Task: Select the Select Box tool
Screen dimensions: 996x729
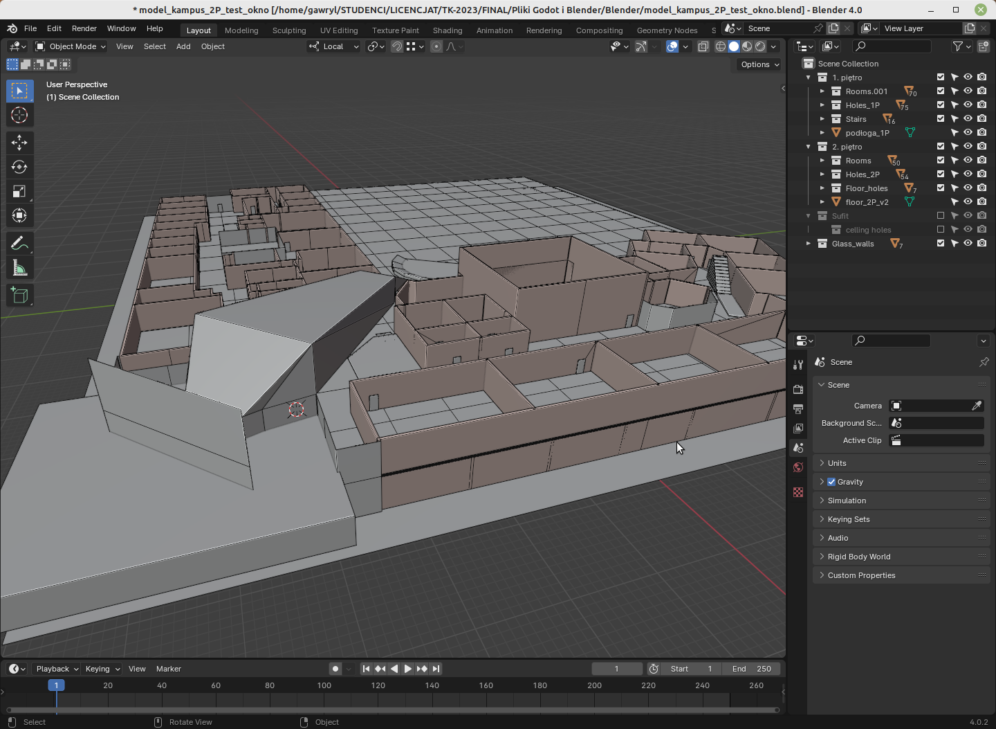Action: (19, 91)
